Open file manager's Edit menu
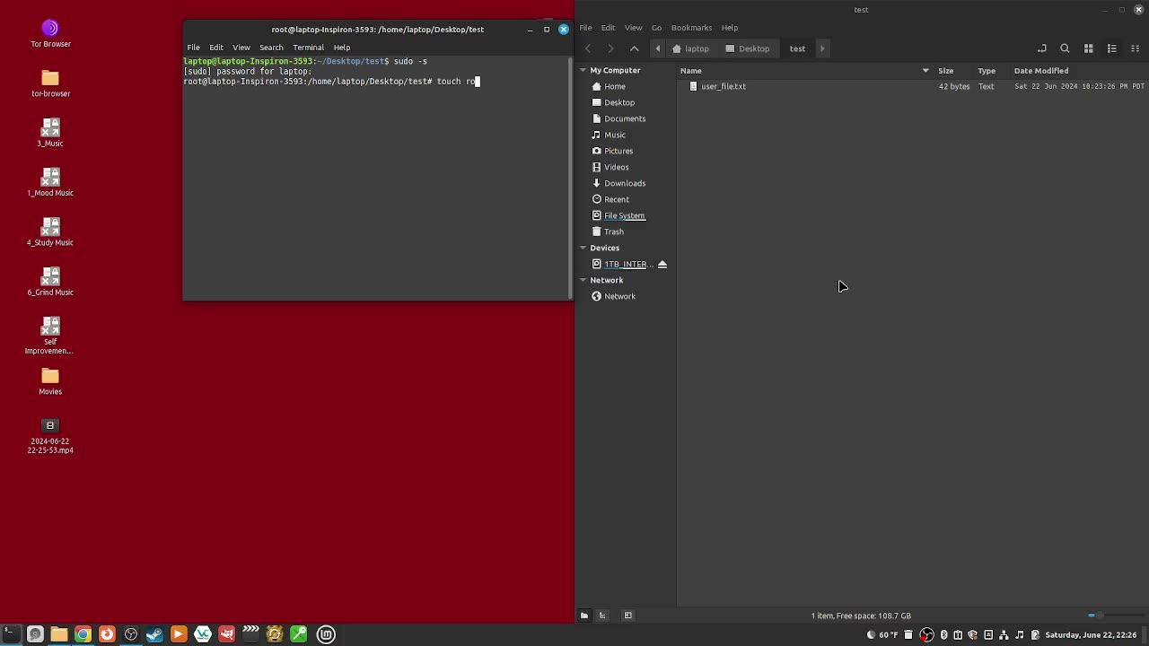 608,28
